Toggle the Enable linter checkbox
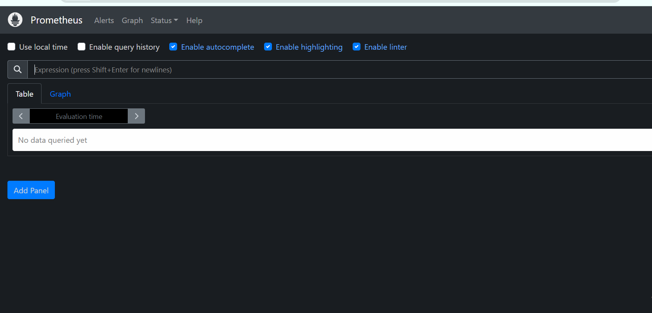The width and height of the screenshot is (652, 313). (357, 47)
